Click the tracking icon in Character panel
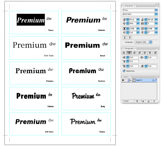The width and height of the screenshot is (163, 146). coord(142,24)
